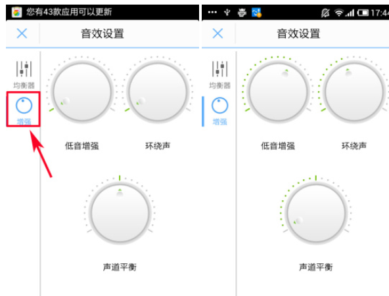The height and width of the screenshot is (296, 389).
Task: Tap the silent mode status icon
Action: point(325,12)
